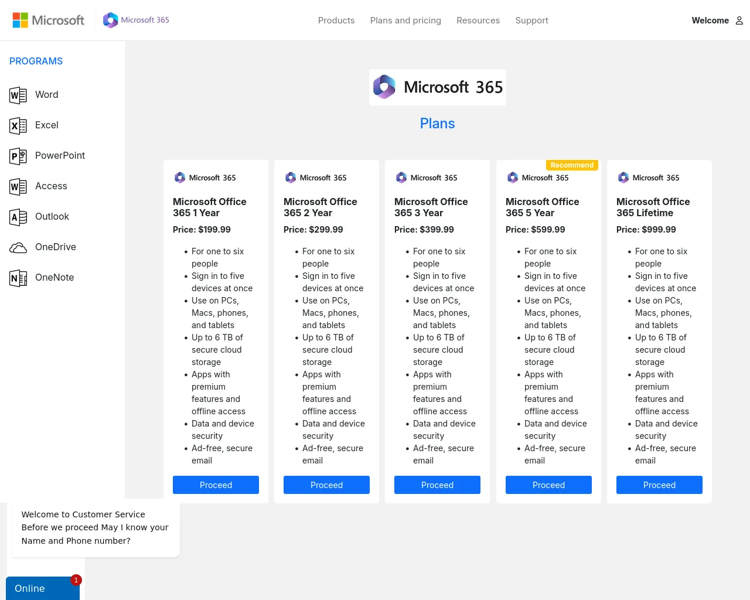The width and height of the screenshot is (750, 600).
Task: Select Microsoft Office 365 2 Year title
Action: pyautogui.click(x=321, y=207)
